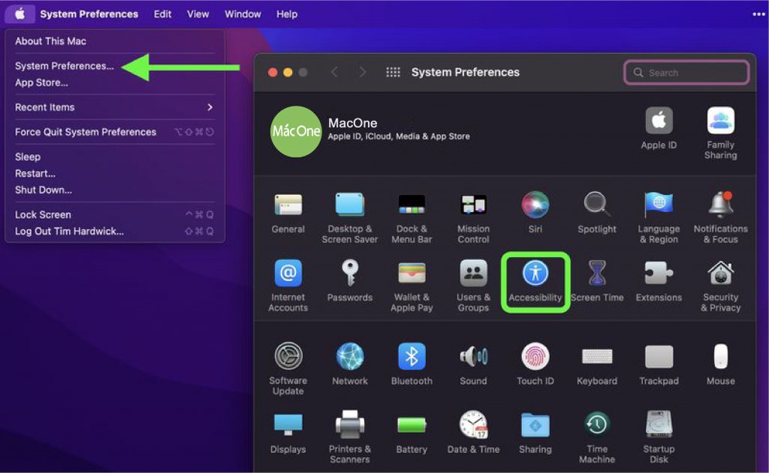Viewport: 769px width, 473px height.
Task: Open the Help menu
Action: click(287, 14)
